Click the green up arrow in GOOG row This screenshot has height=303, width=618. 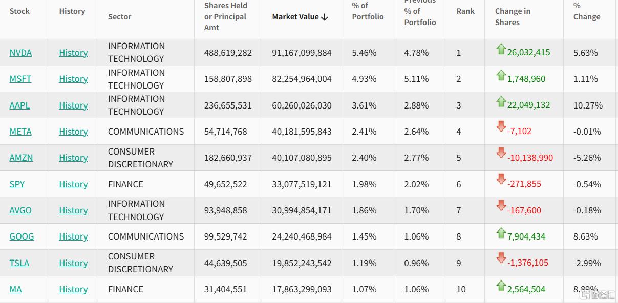pos(501,233)
